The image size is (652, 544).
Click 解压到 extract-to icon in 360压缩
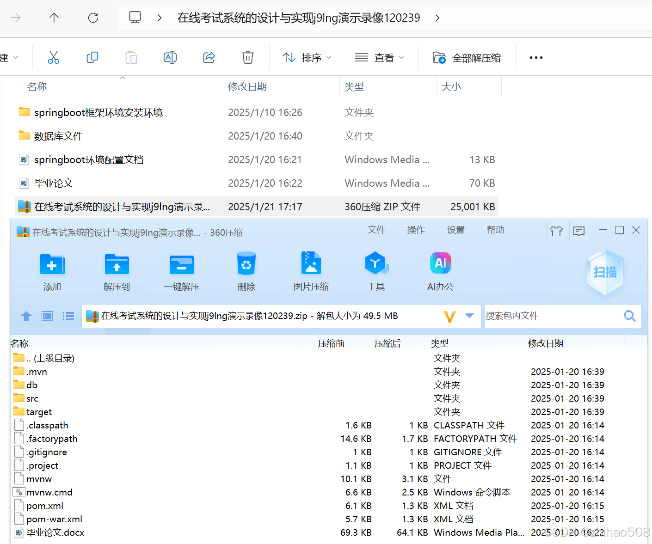[x=117, y=265]
